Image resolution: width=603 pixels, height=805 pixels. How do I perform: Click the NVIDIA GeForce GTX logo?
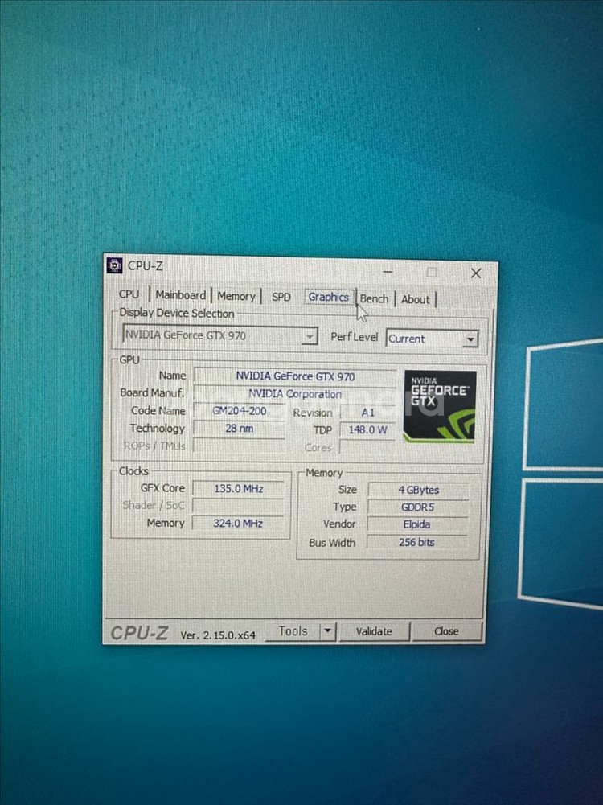pos(440,406)
